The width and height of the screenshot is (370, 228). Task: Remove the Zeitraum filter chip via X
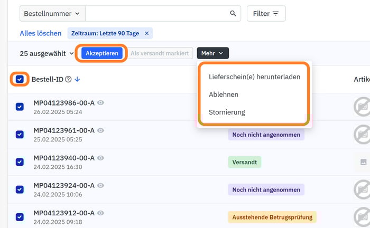tap(147, 33)
